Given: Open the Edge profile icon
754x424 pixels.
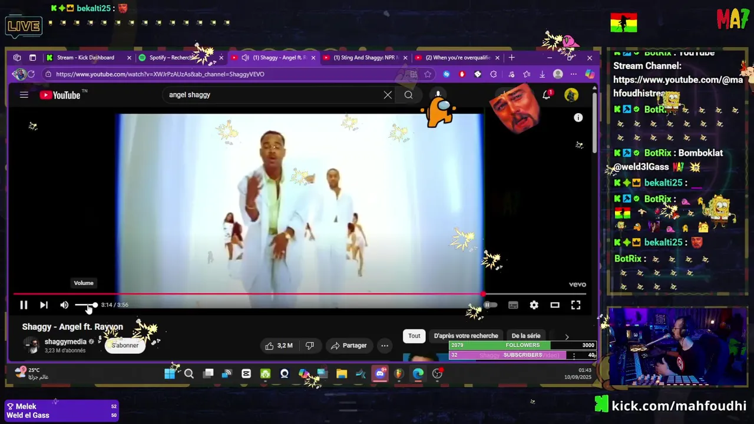Looking at the screenshot, I should click(558, 74).
